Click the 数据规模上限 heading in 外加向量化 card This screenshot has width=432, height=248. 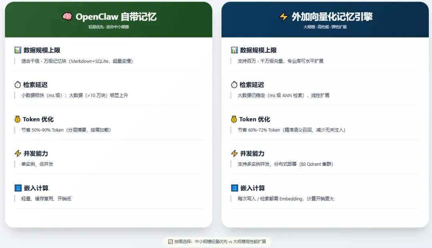[258, 50]
